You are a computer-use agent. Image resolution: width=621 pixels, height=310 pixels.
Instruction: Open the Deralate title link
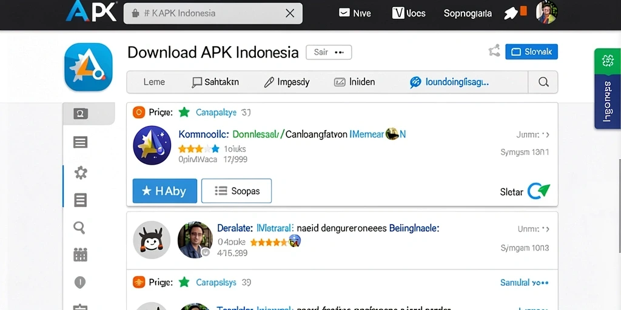pos(235,228)
